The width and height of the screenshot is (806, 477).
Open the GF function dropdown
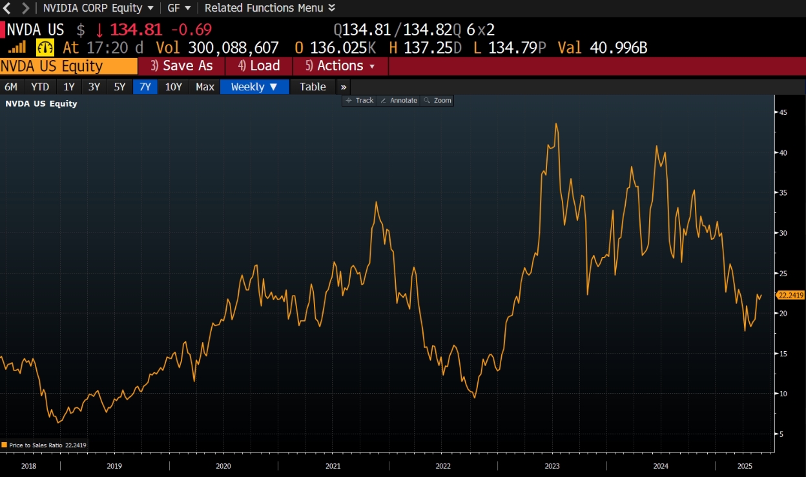point(179,8)
